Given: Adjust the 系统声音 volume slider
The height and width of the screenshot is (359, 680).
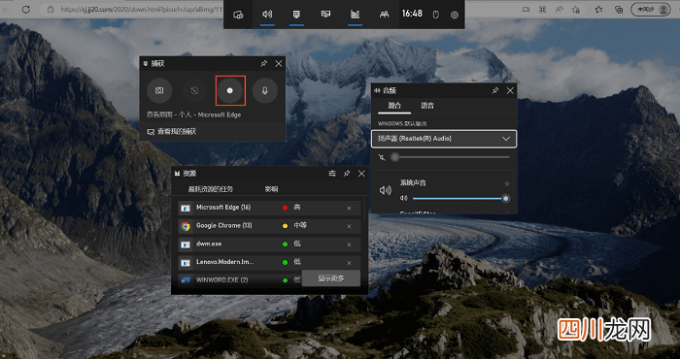Looking at the screenshot, I should (460, 198).
